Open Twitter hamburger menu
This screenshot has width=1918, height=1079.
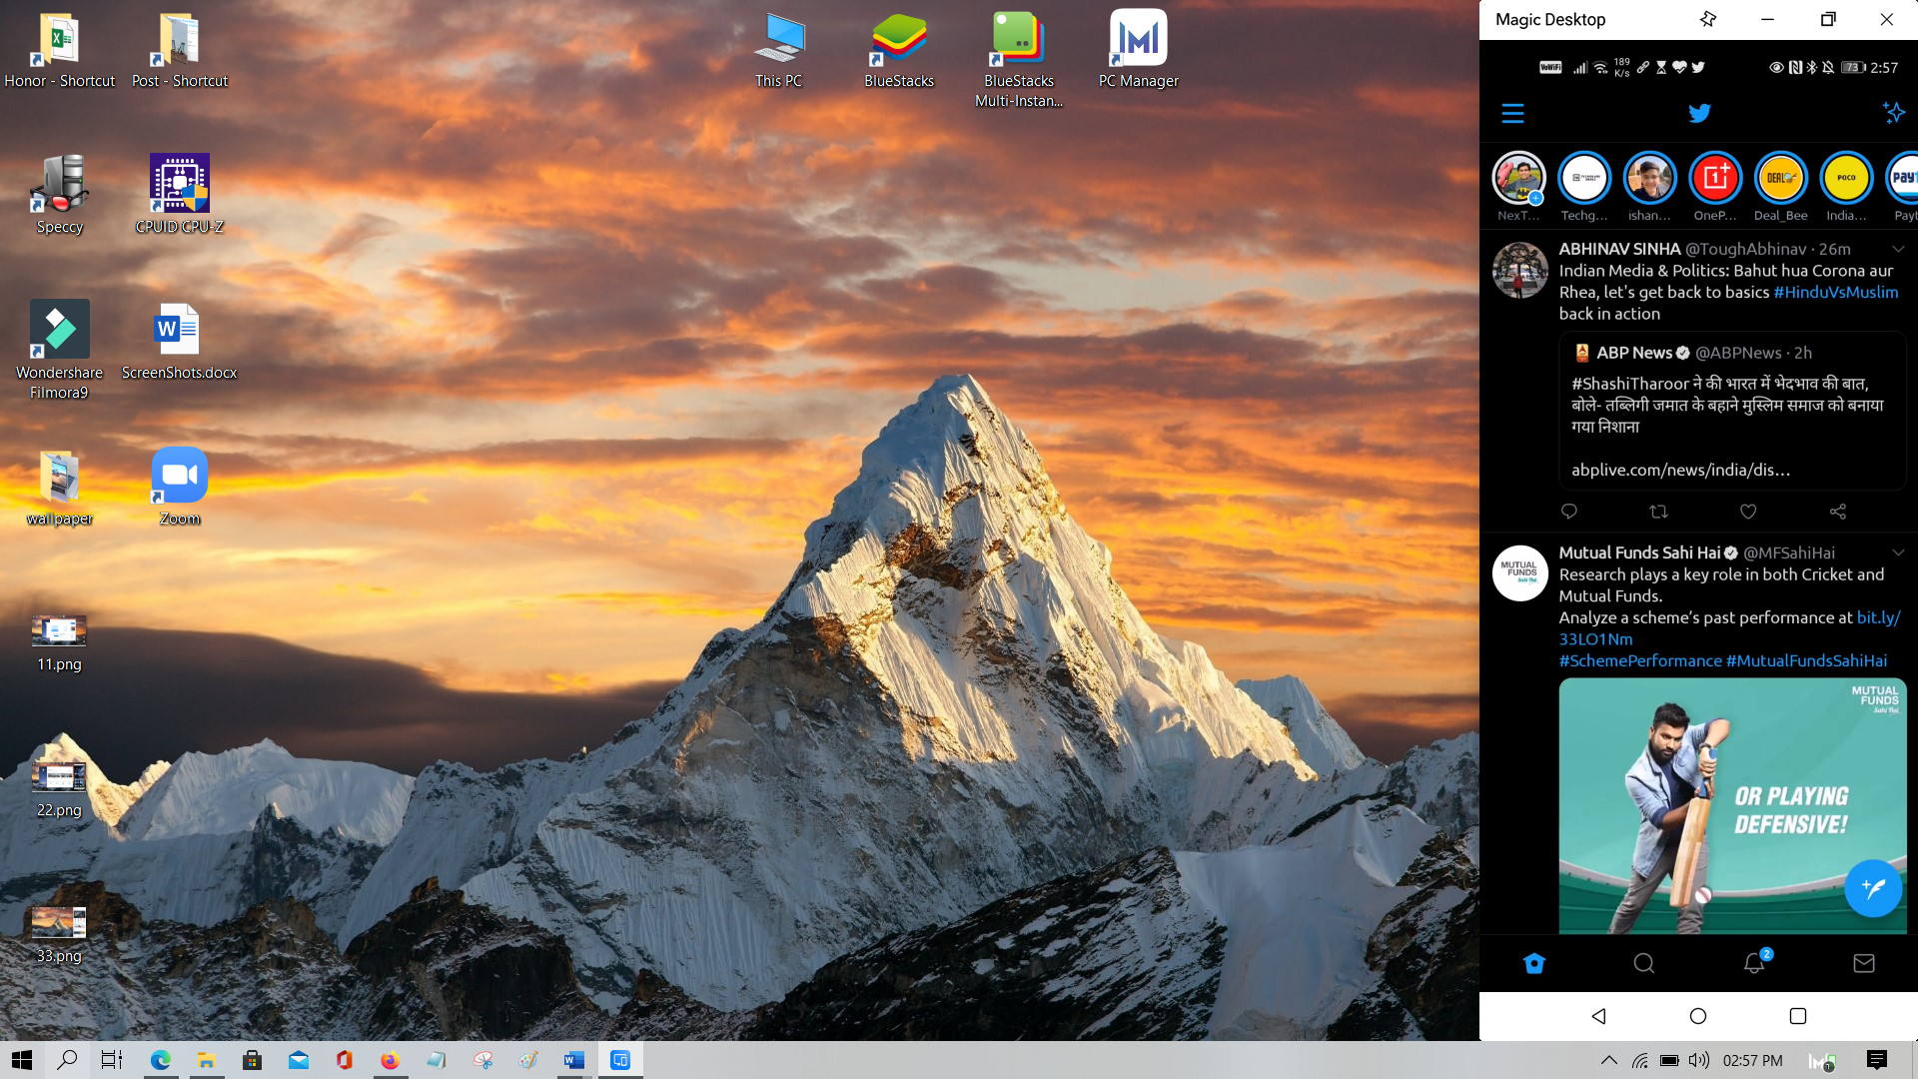[1512, 113]
